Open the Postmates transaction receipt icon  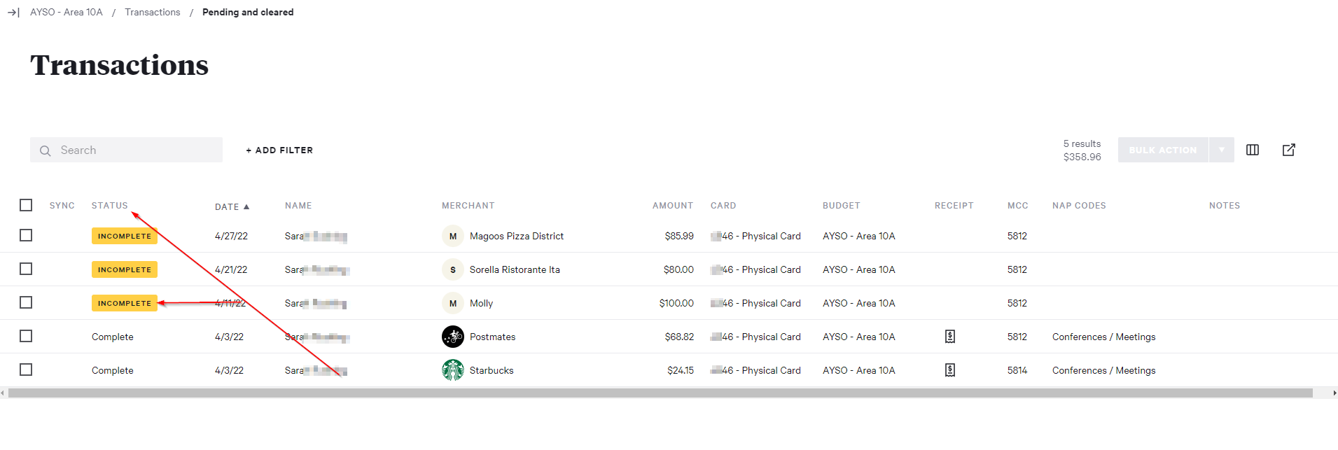949,337
